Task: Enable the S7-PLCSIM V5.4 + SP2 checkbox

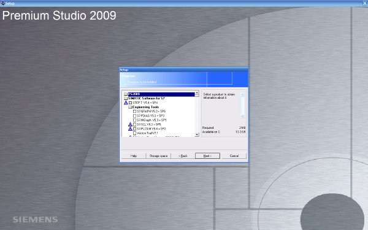Action: 134,129
